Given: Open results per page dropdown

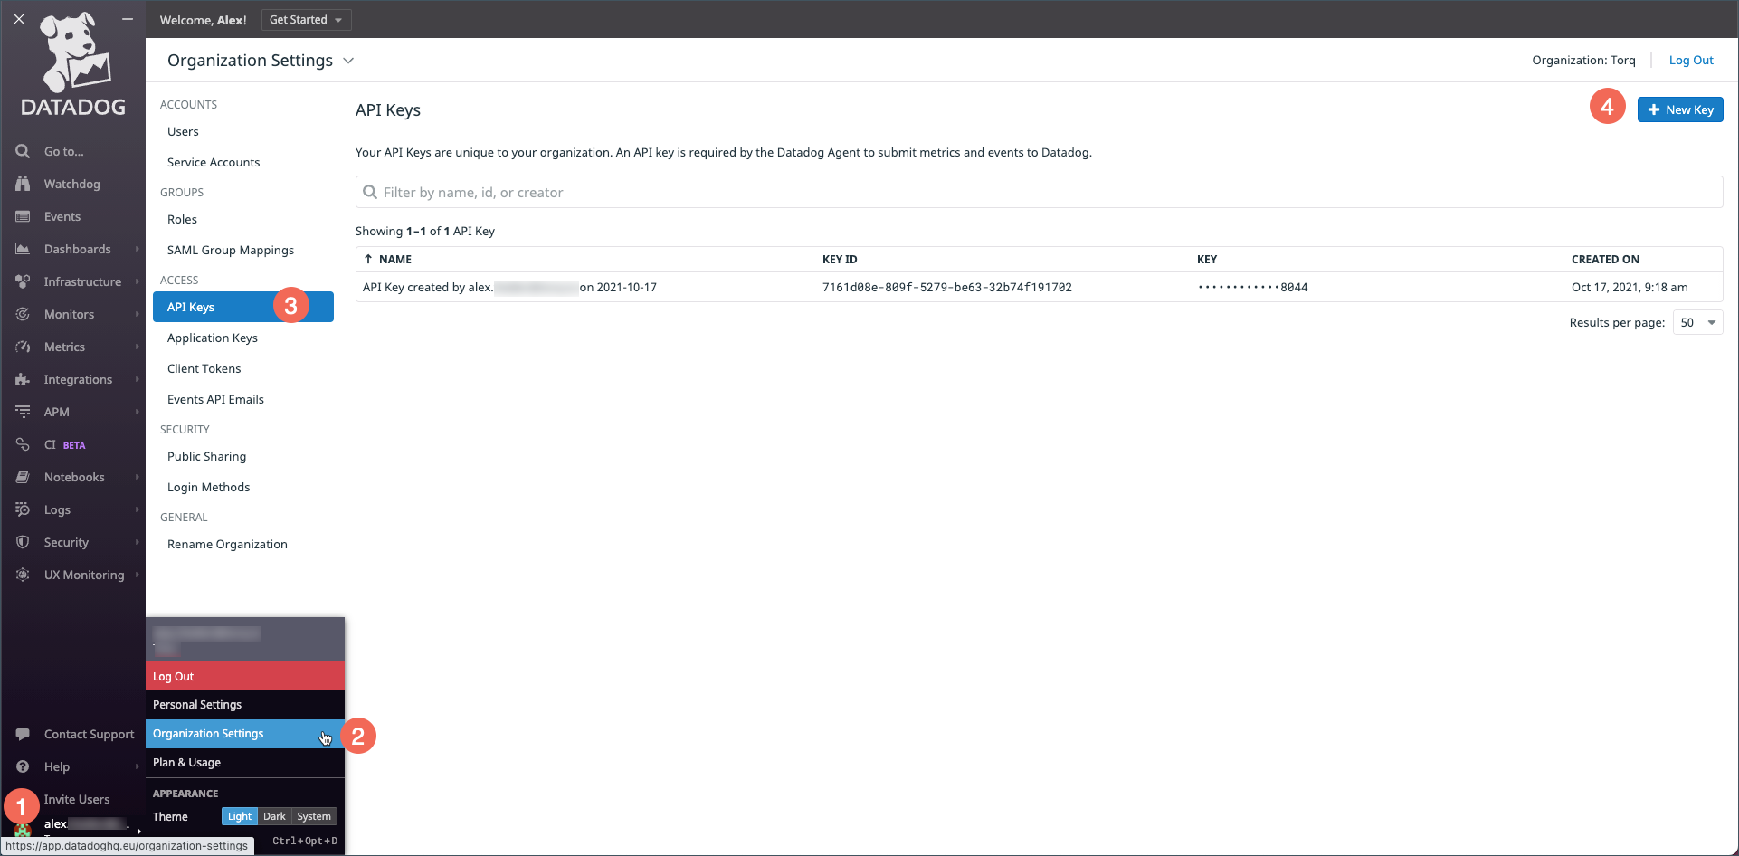Looking at the screenshot, I should click(x=1697, y=322).
